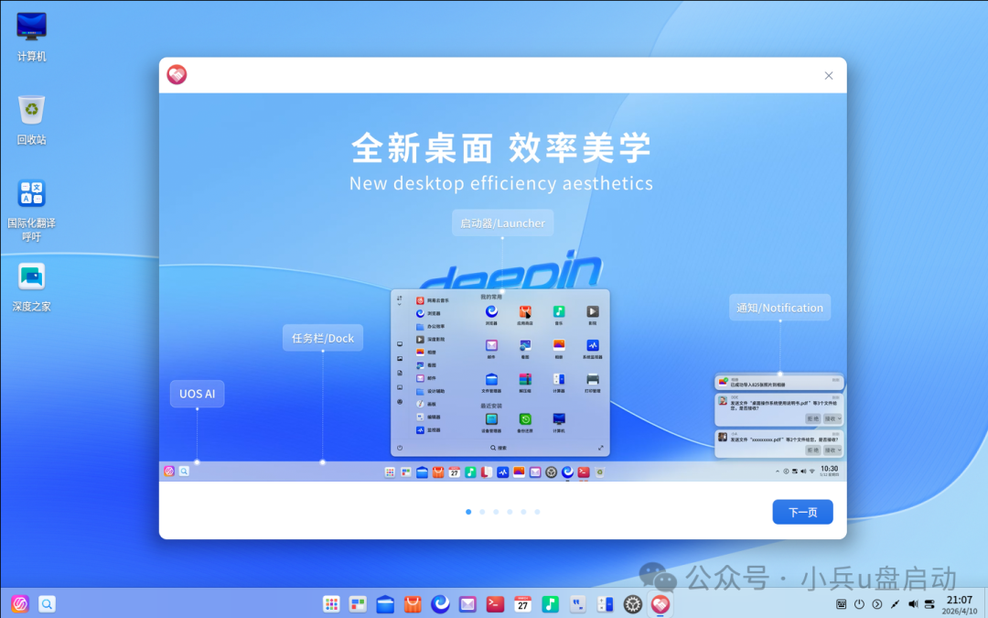Open the power menu in the tray

pos(859,604)
